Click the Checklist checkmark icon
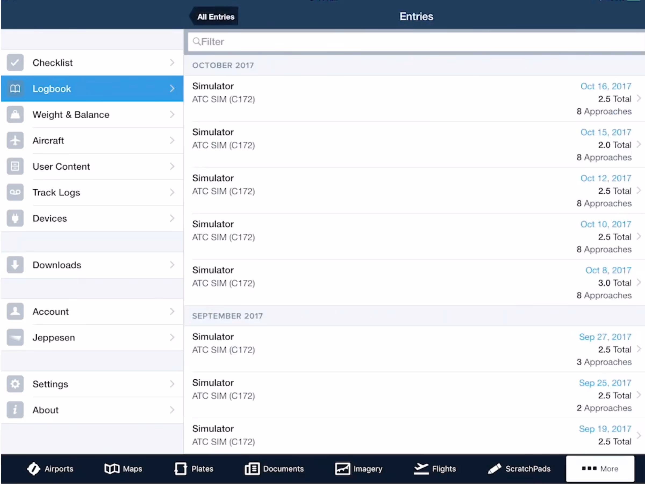This screenshot has height=484, width=645. [15, 62]
